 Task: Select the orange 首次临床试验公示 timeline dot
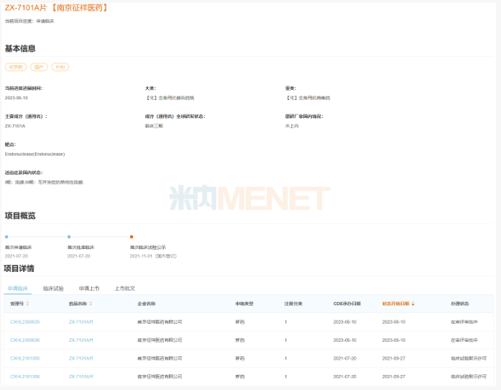(x=132, y=237)
